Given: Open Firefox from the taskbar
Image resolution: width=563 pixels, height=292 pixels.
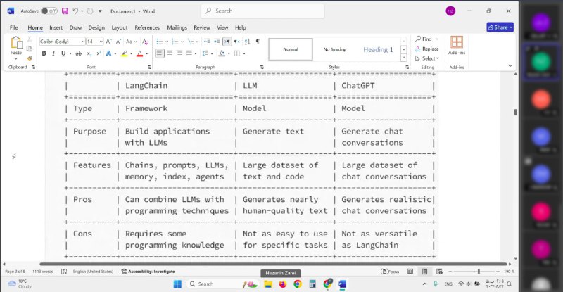Looking at the screenshot, I should pos(283,284).
